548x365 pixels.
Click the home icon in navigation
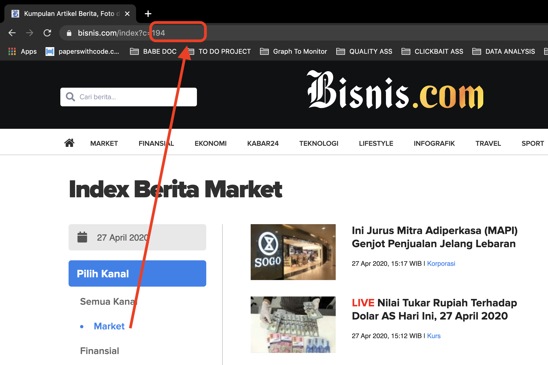[x=69, y=143]
